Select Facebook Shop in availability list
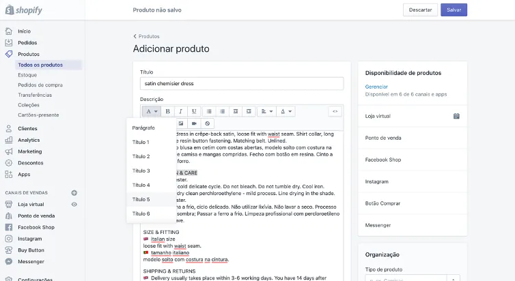Viewport: 515px width, 281px height. (x=413, y=160)
